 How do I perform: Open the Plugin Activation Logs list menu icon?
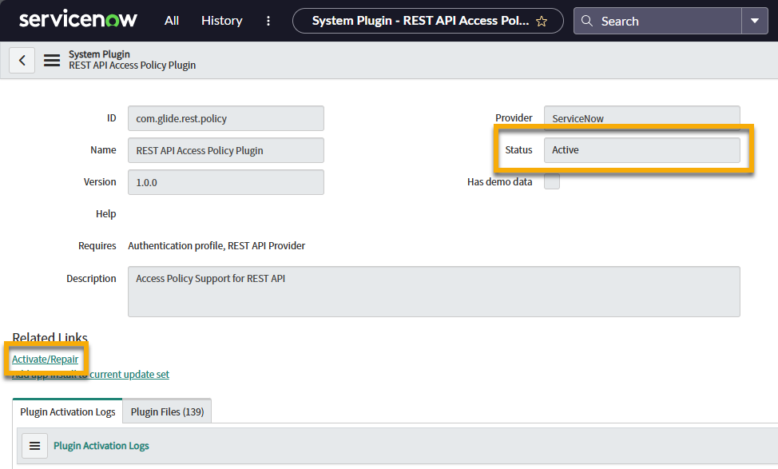pos(34,446)
